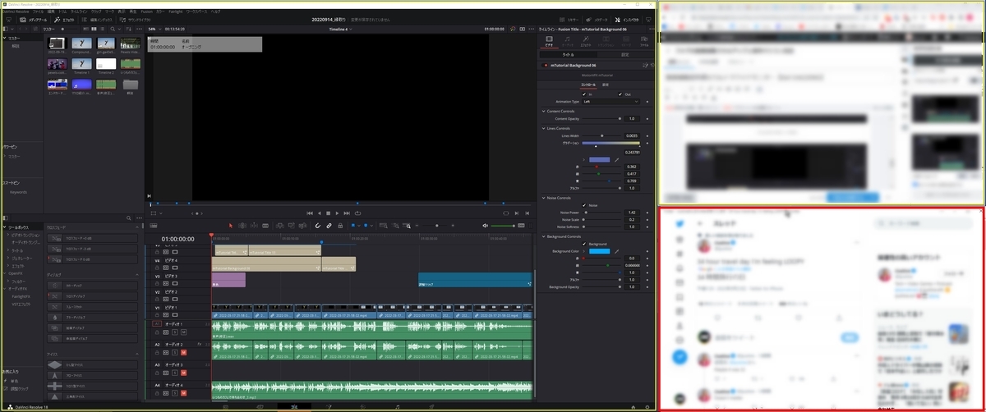The image size is (986, 412).
Task: Toggle the Snapping magnet icon
Action: [x=318, y=226]
